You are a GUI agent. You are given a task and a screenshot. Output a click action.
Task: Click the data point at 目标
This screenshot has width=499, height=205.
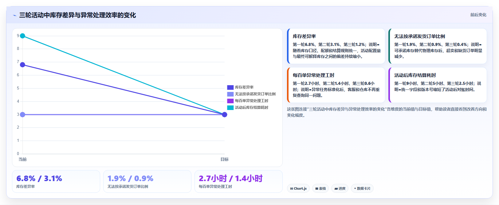225,115
